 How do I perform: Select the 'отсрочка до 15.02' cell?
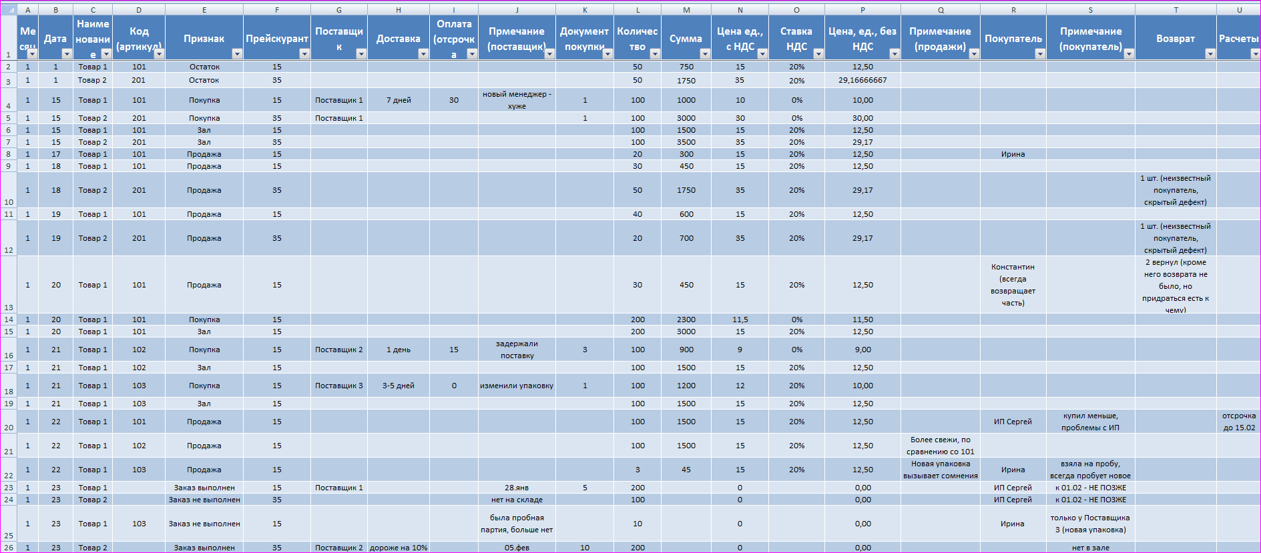click(1238, 422)
